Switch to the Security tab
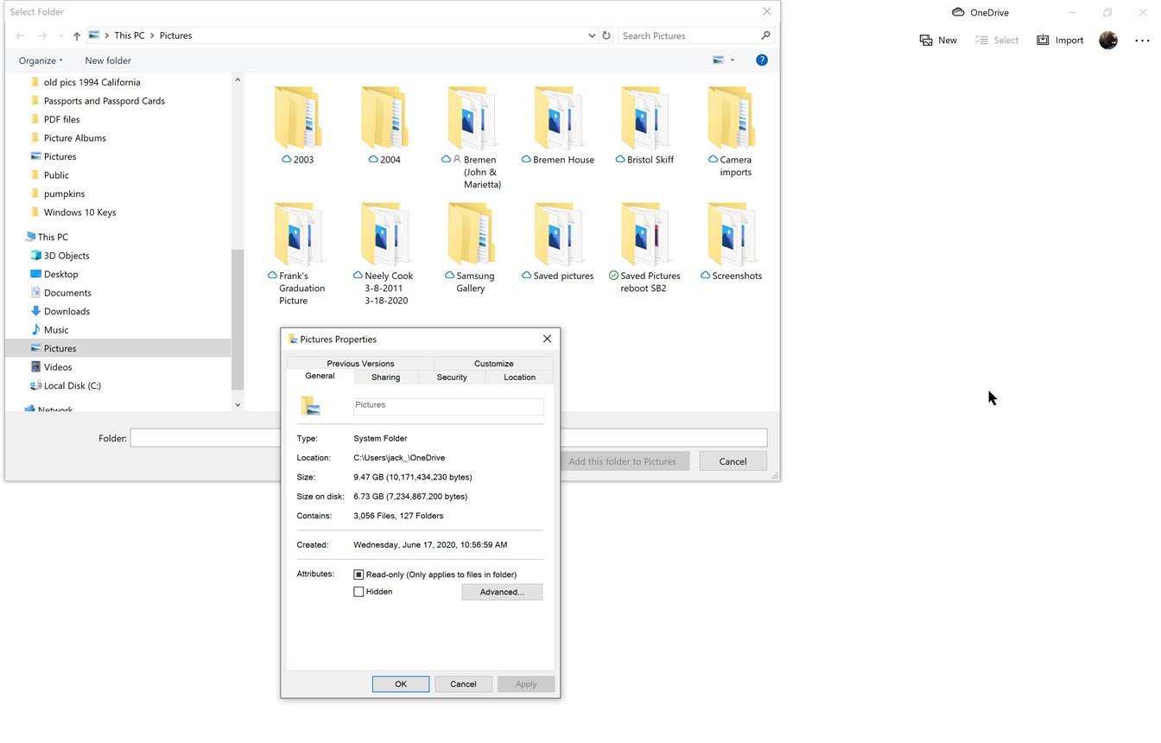 pos(452,378)
